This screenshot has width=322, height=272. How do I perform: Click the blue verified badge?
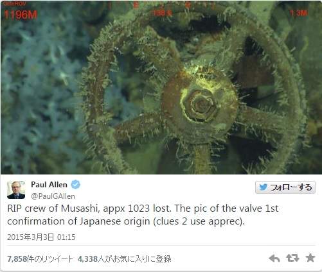[x=75, y=184]
